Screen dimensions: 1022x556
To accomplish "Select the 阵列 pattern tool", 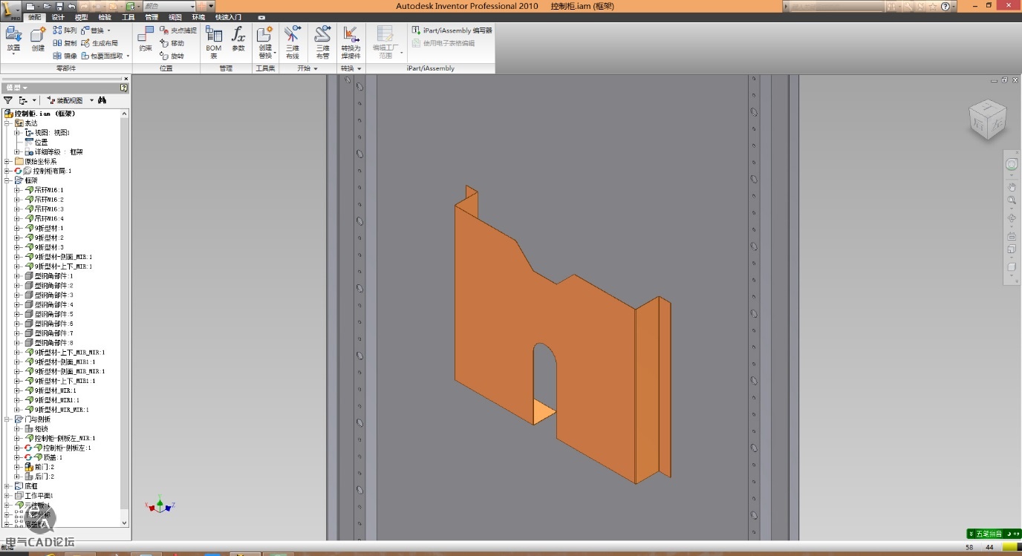I will coord(65,30).
